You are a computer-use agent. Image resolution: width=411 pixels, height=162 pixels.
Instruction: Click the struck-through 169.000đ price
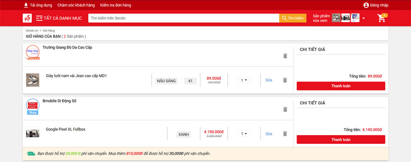tap(214, 82)
